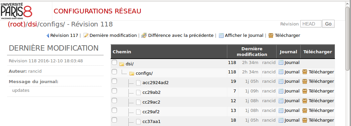Click CONFIGURATIONS RÉSEAU title
Image resolution: width=351 pixels, height=126 pixels.
coord(97,11)
